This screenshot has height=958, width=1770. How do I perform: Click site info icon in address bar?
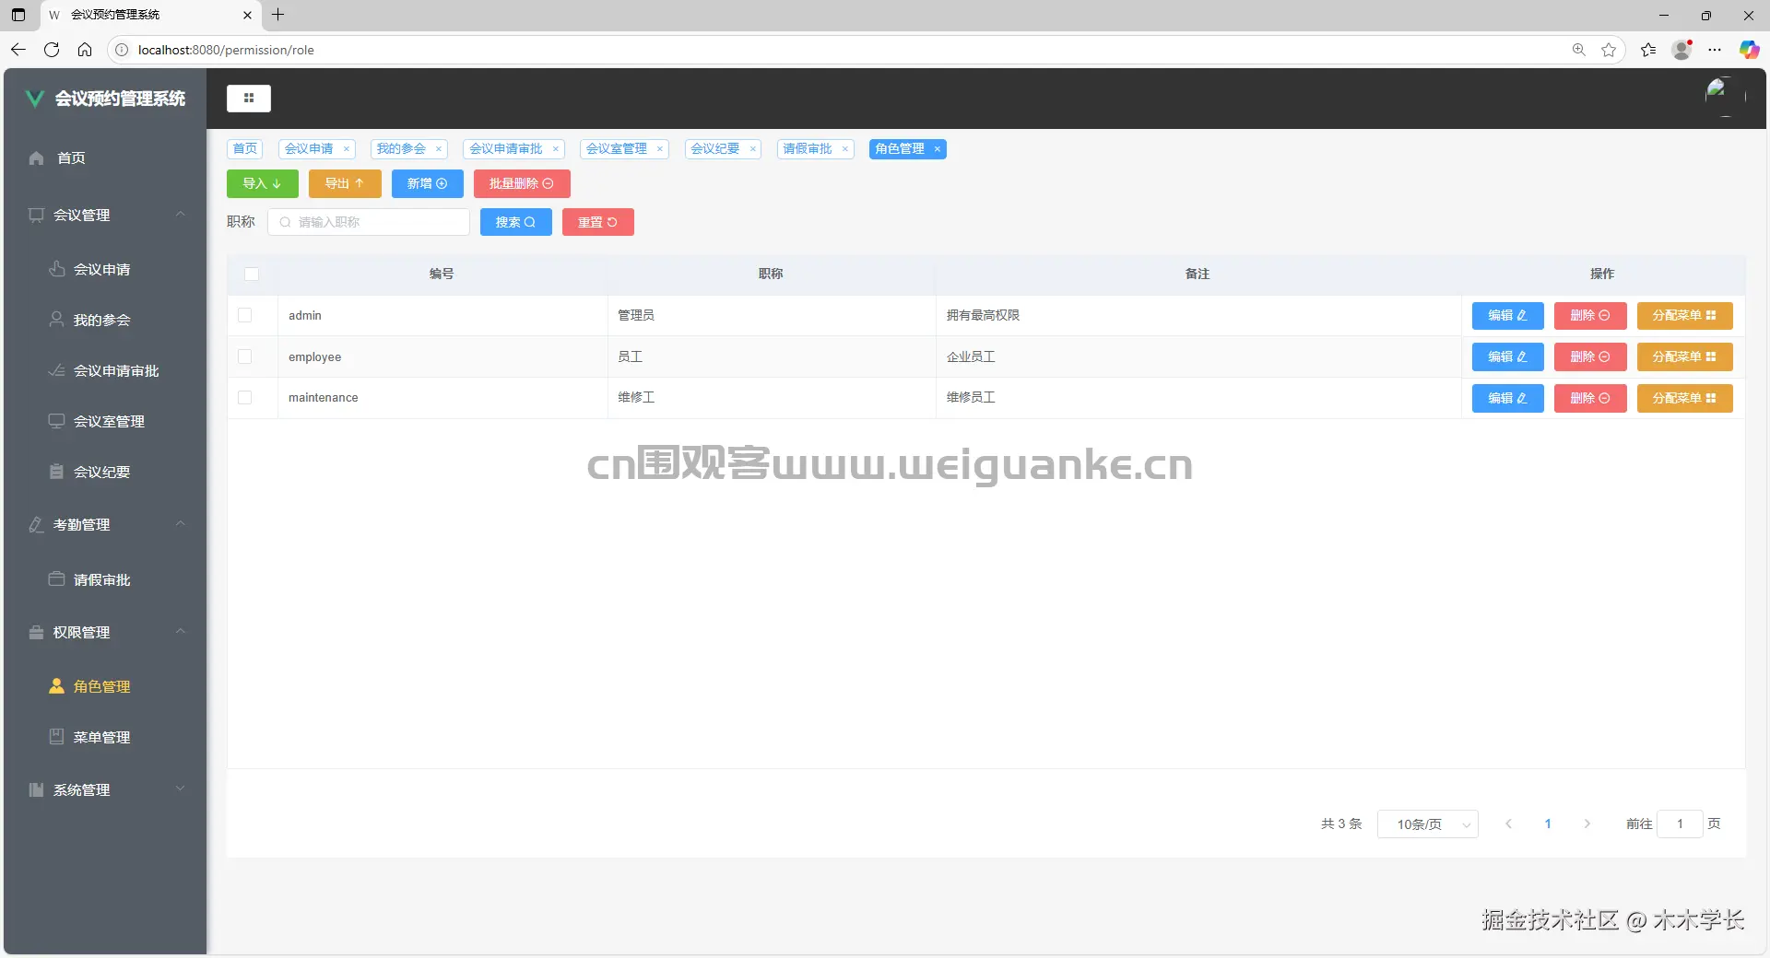(x=122, y=50)
